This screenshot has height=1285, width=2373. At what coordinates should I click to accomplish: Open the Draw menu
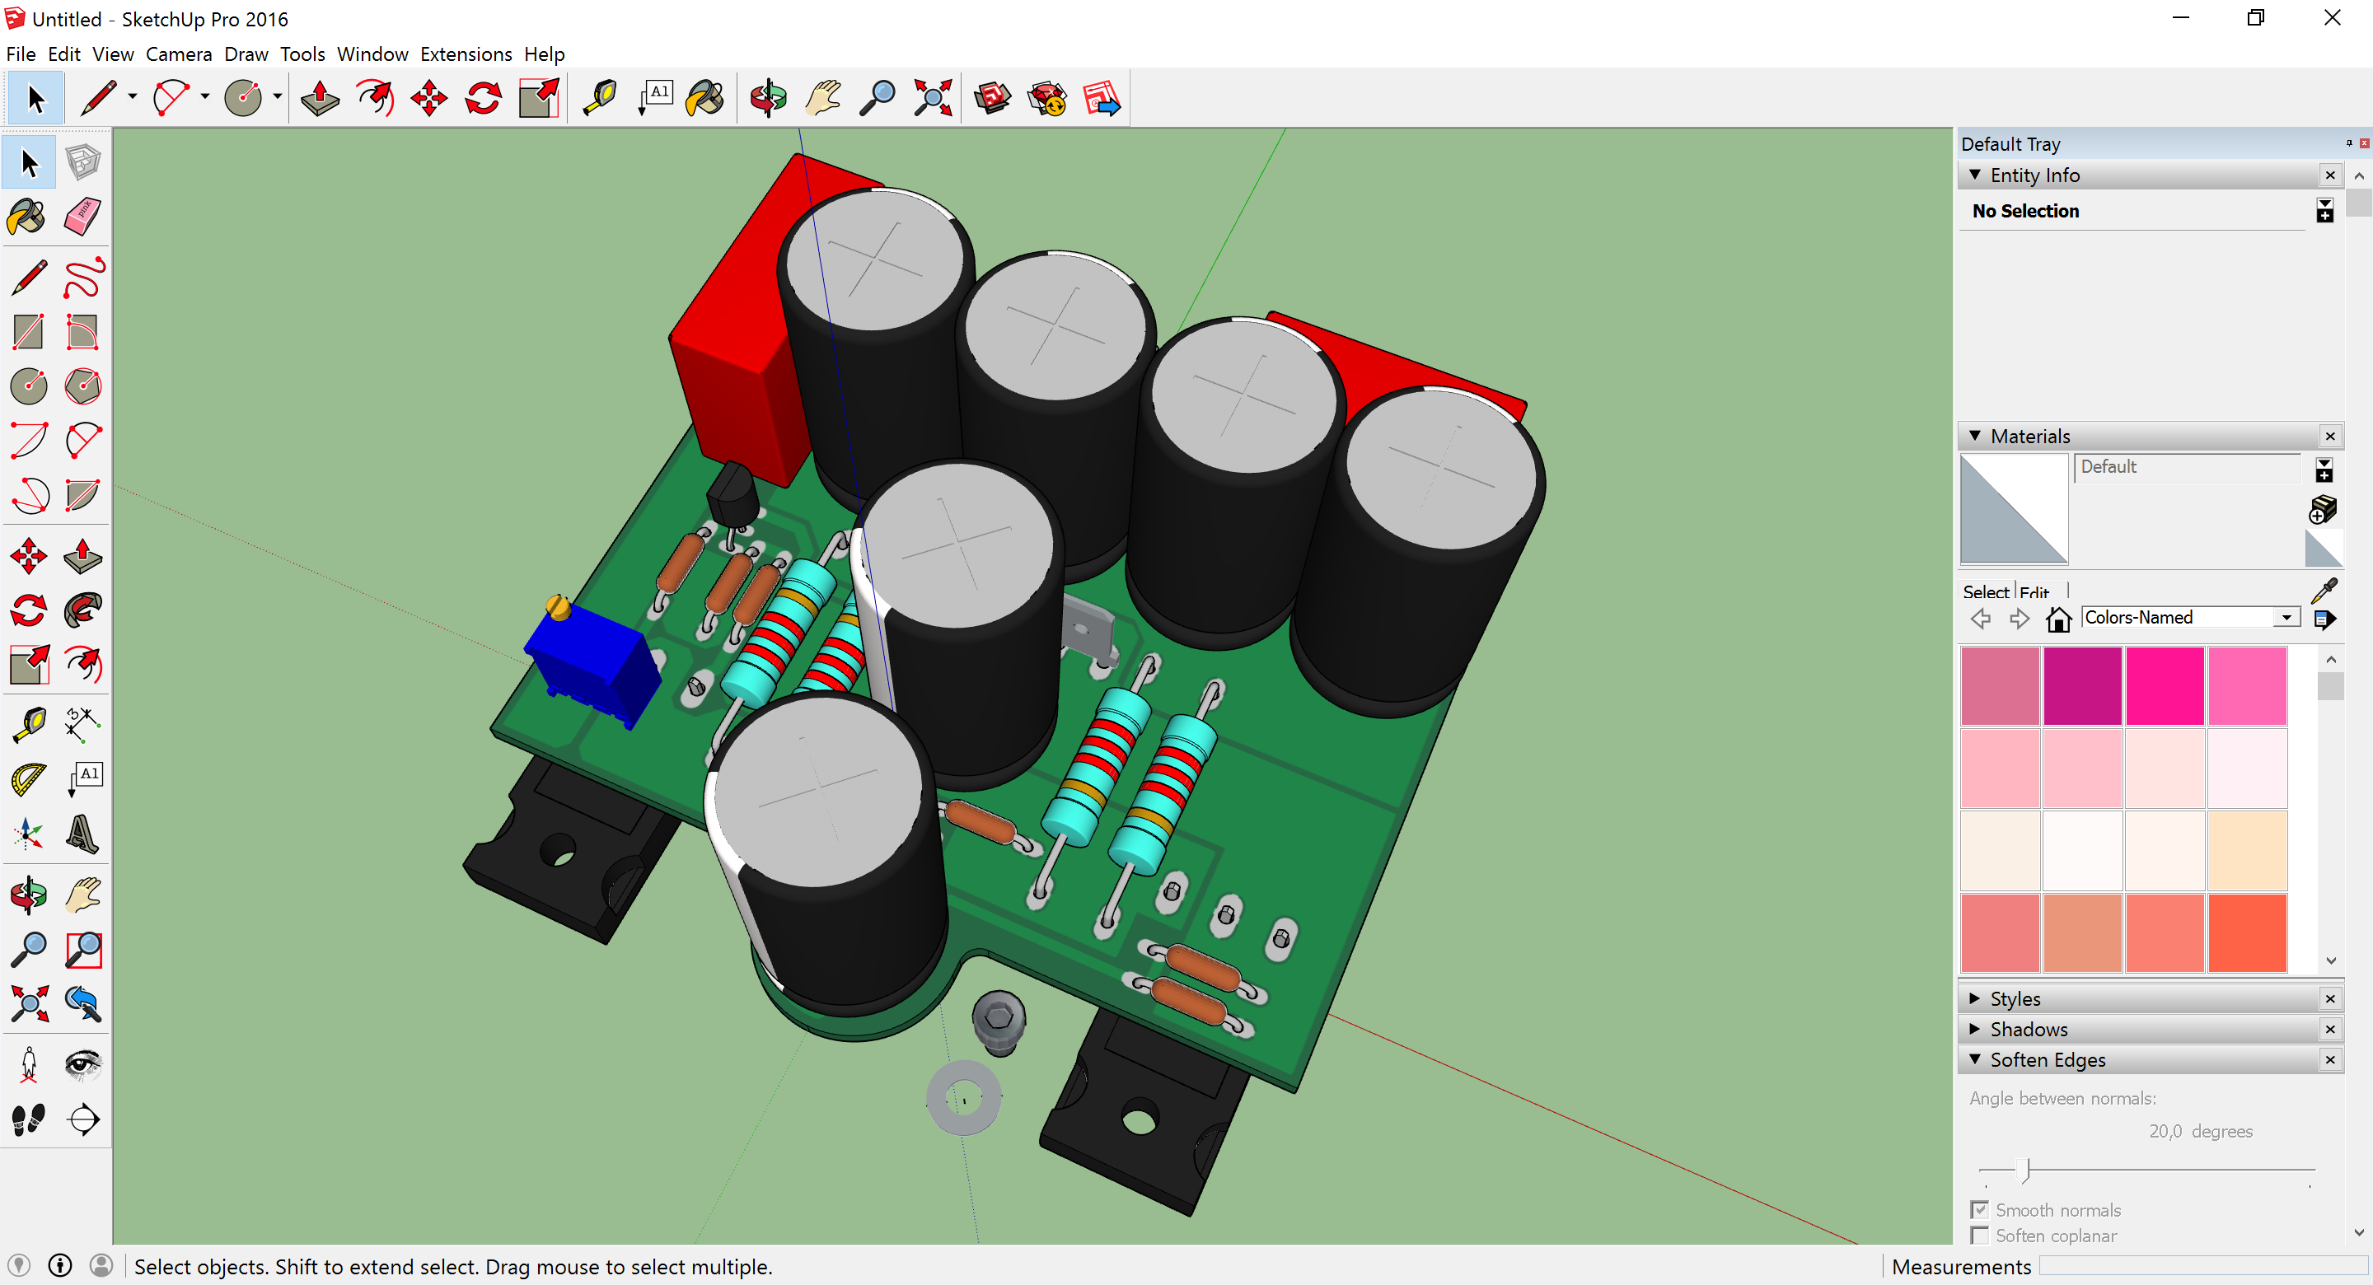pyautogui.click(x=246, y=54)
